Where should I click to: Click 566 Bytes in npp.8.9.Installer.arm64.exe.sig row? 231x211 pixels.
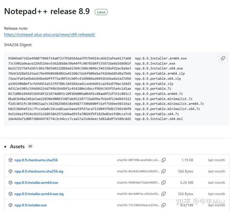click(x=186, y=194)
